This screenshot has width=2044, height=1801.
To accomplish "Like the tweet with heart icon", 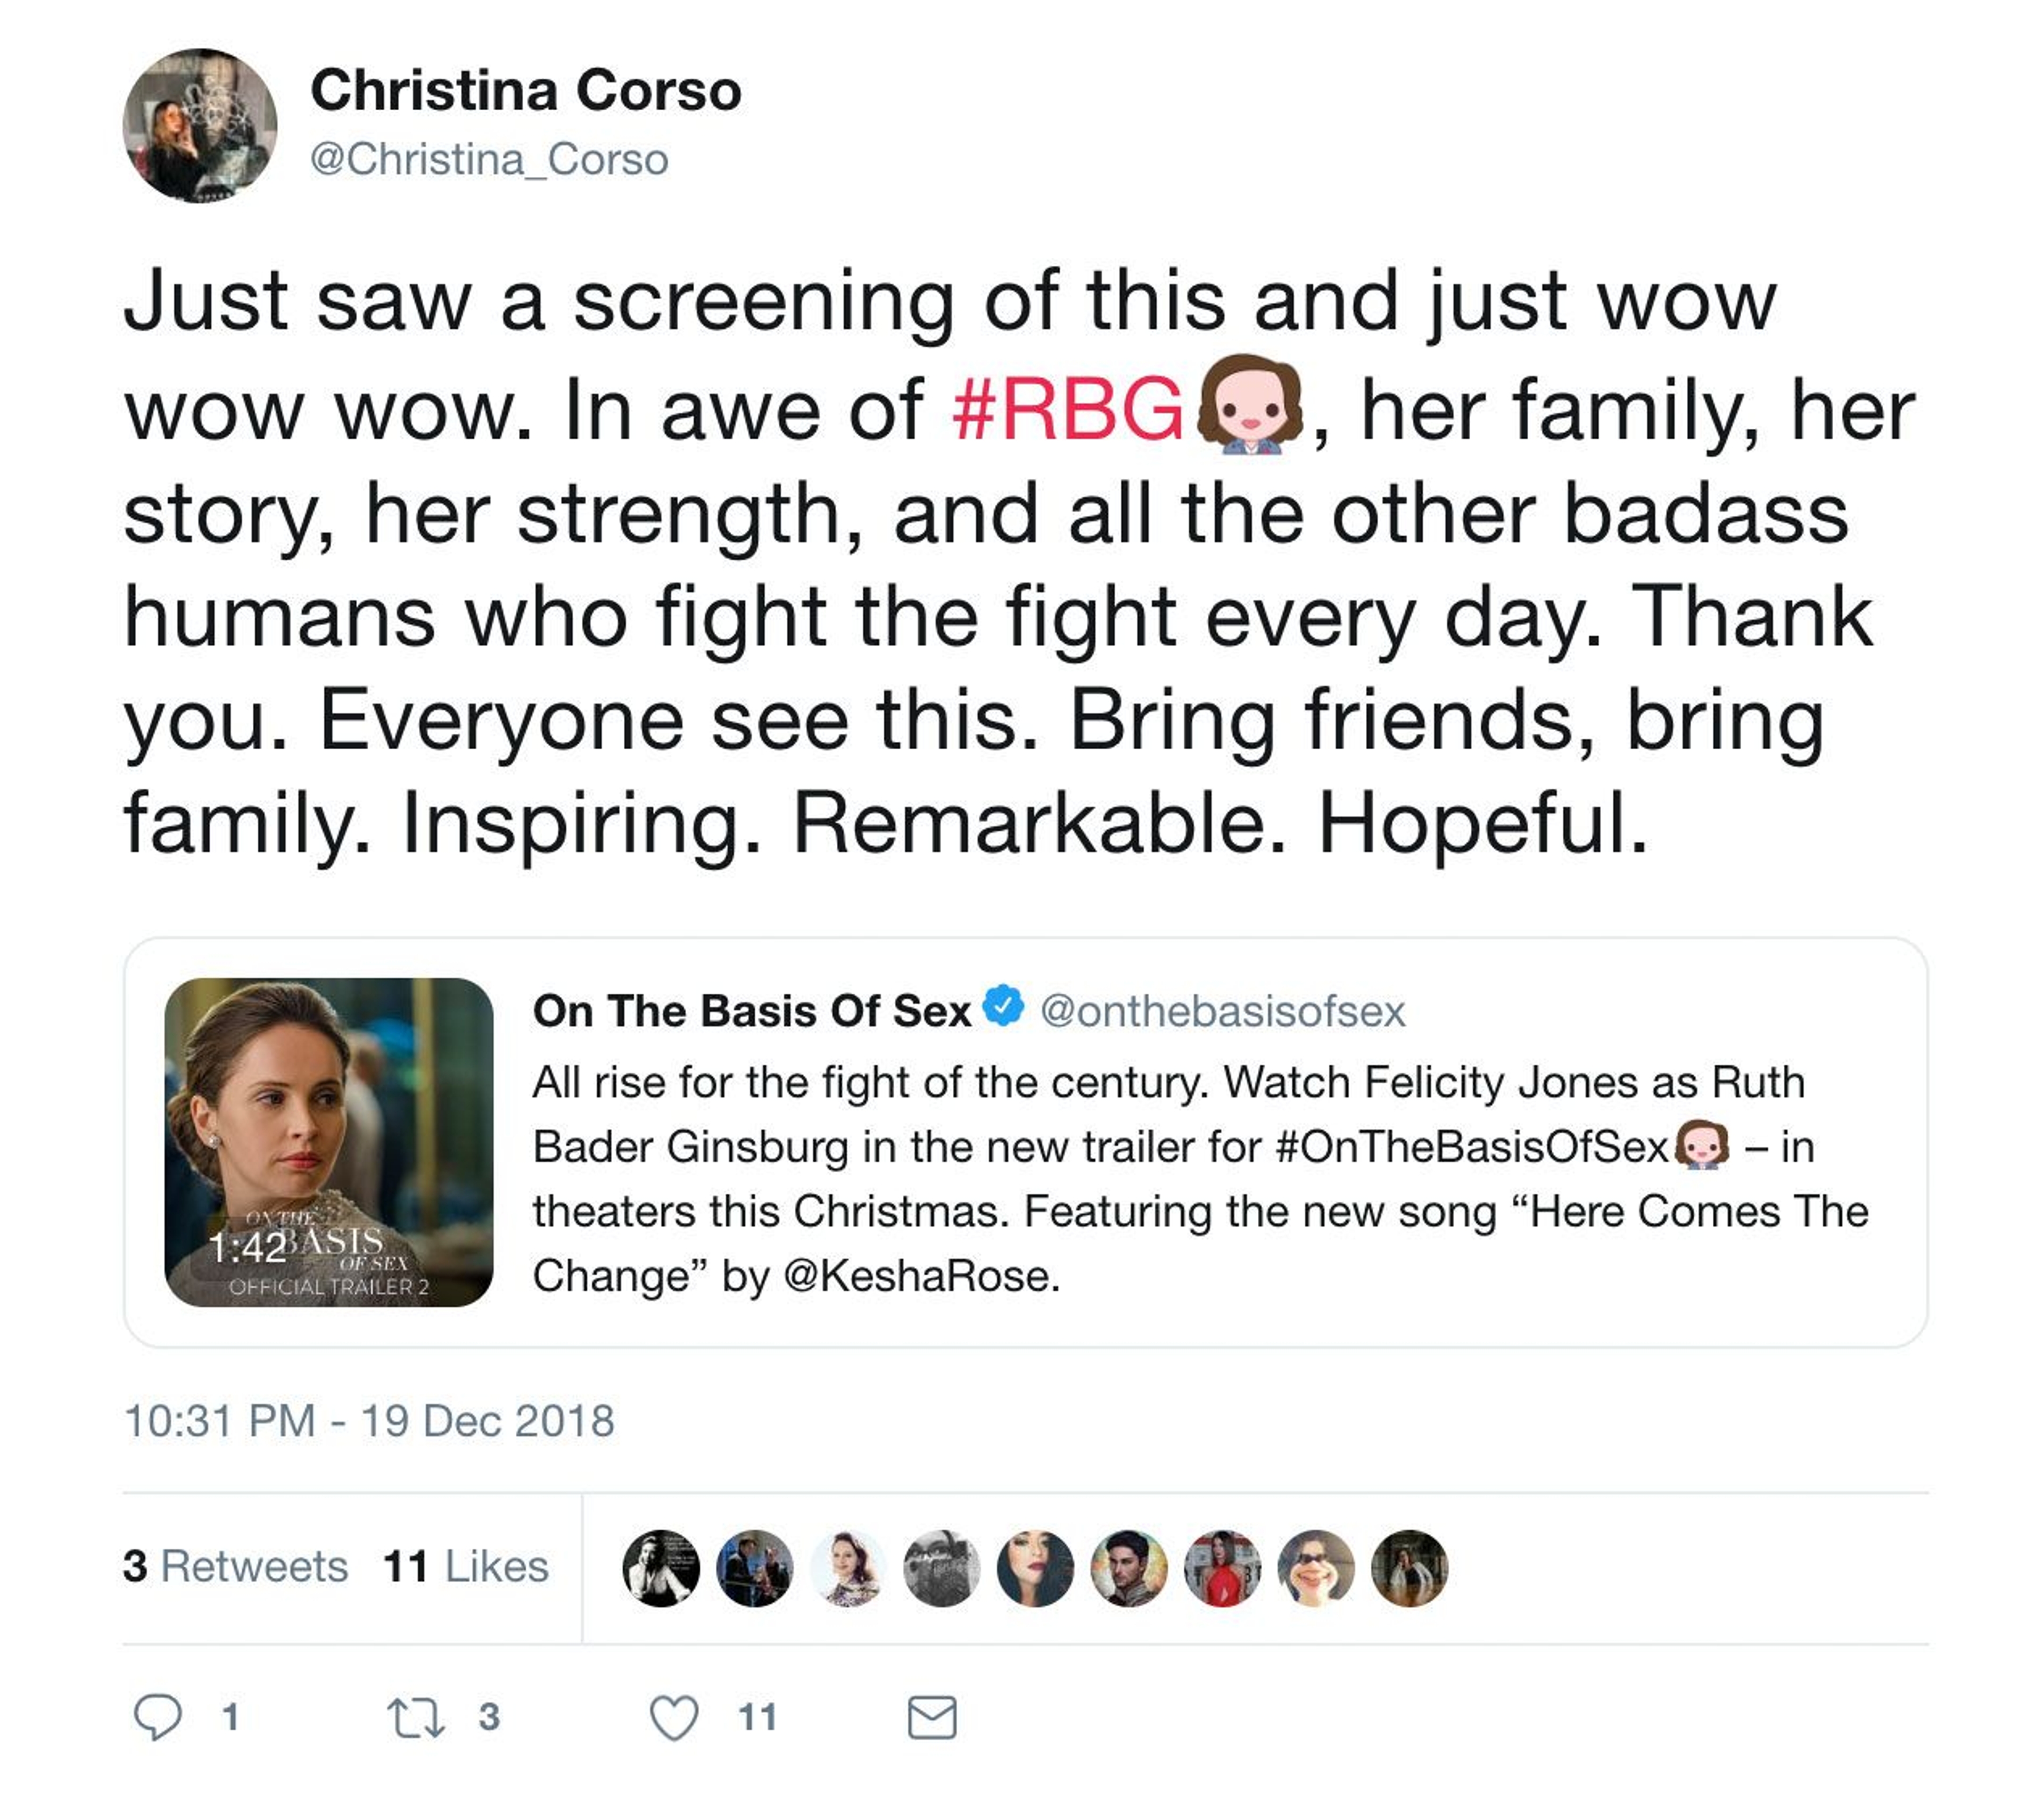I will coord(674,1717).
